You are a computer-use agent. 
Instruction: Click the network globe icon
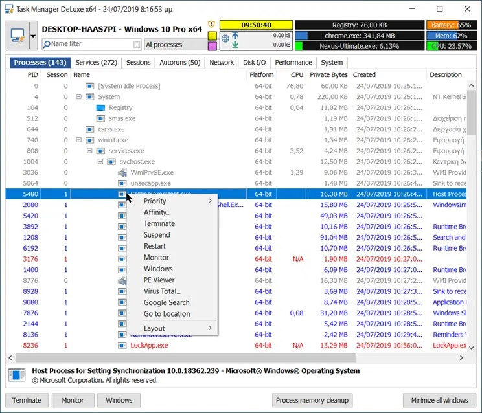pyautogui.click(x=225, y=38)
